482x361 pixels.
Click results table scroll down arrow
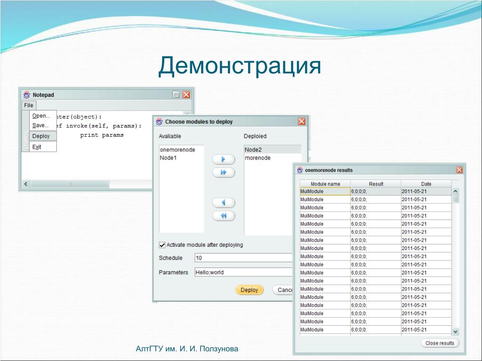click(455, 331)
